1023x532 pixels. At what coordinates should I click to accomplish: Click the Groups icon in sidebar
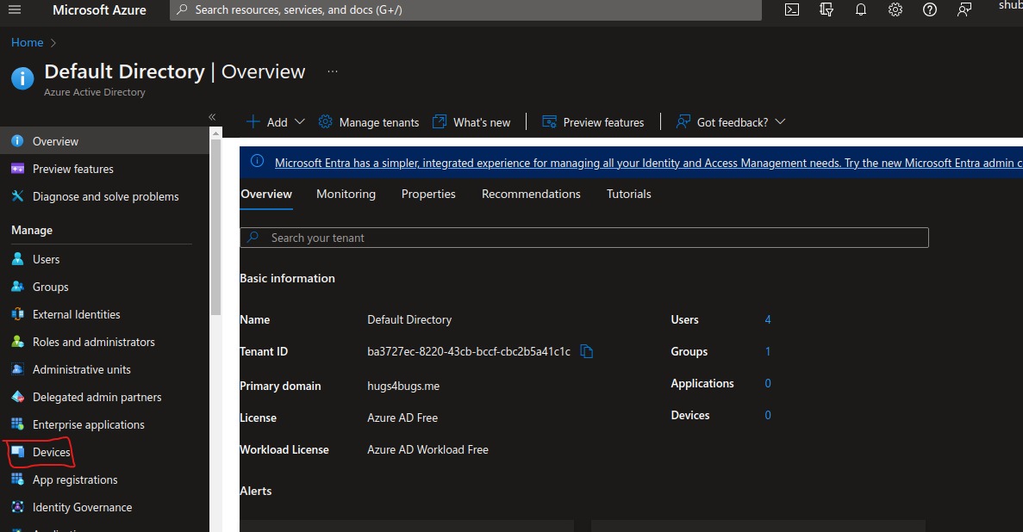point(17,286)
